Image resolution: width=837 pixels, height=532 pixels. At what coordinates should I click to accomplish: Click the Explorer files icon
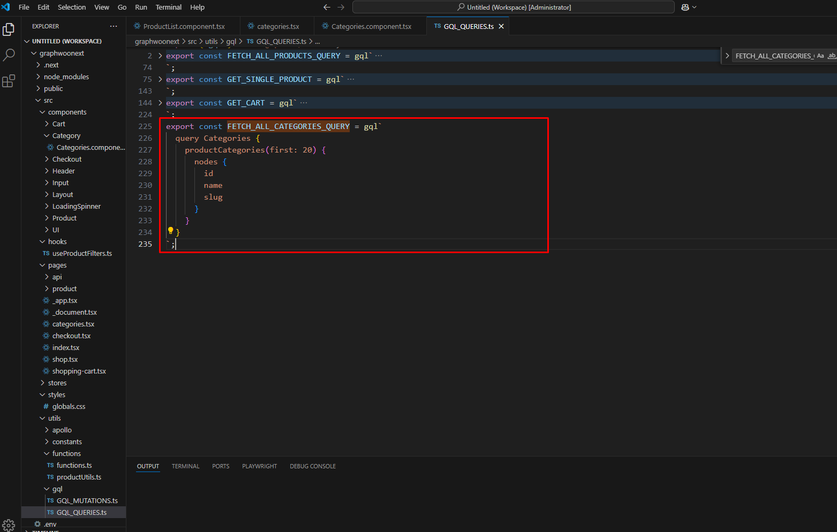click(x=9, y=29)
